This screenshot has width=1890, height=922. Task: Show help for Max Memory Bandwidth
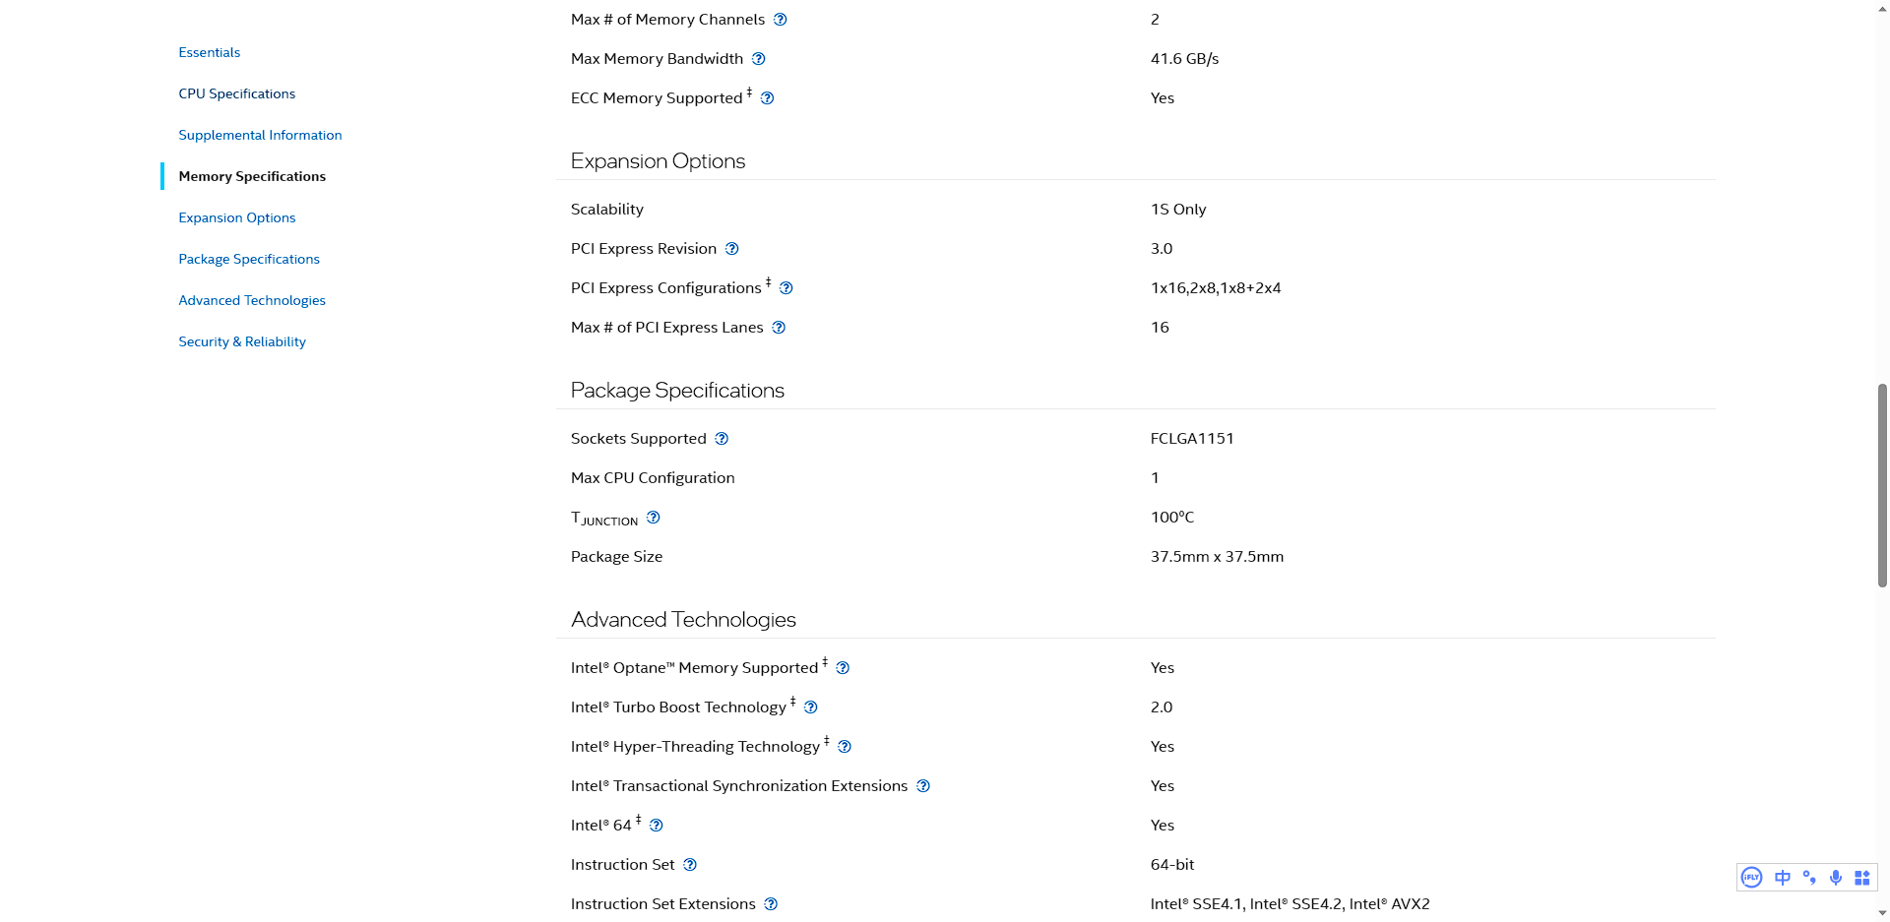(x=758, y=59)
